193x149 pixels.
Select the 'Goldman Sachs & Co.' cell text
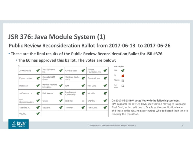[x=72, y=78]
